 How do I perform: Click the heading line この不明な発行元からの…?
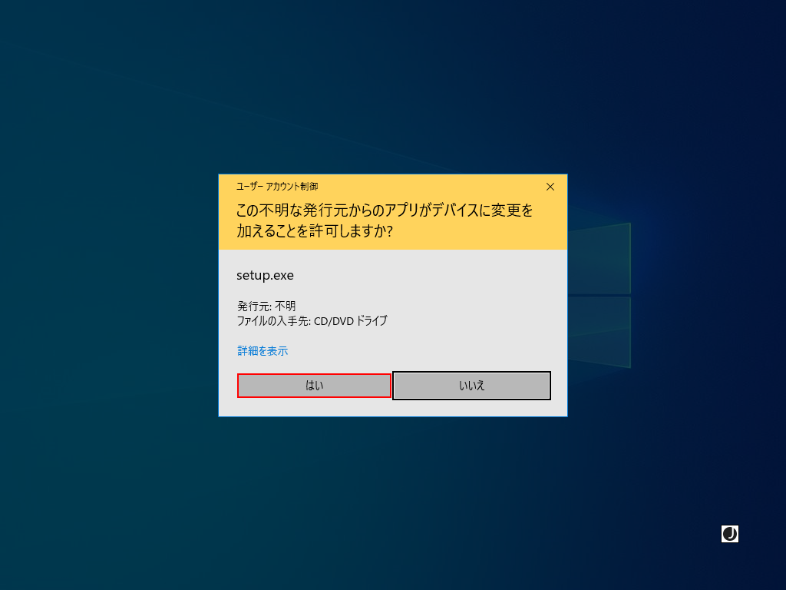point(385,210)
